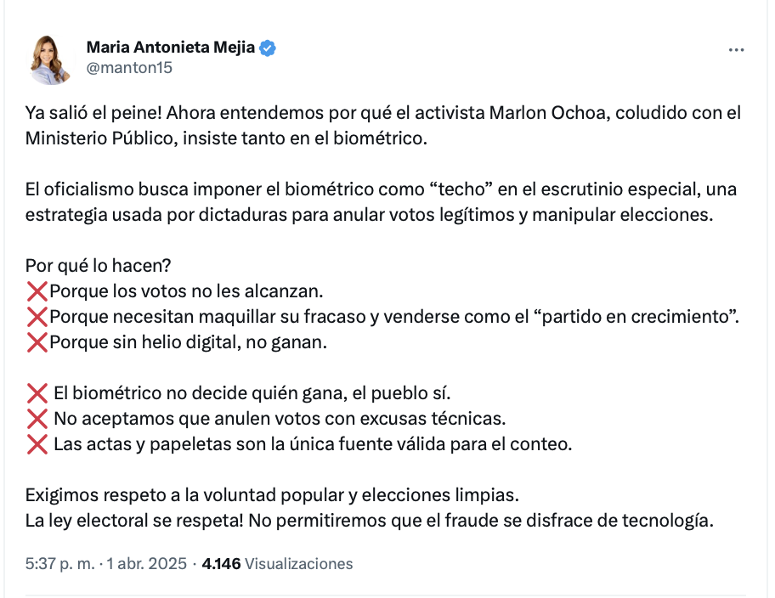Click the name 'Marlon Ochoa' in the tweet
Image resolution: width=775 pixels, height=598 pixels.
tap(547, 113)
